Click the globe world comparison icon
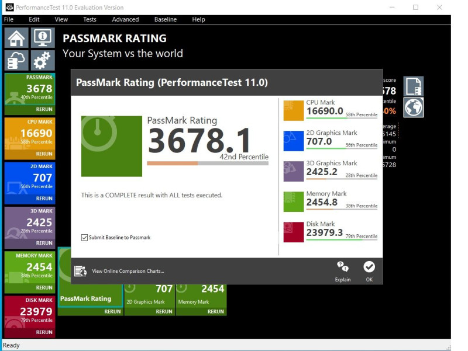The height and width of the screenshot is (351, 468). pos(414,107)
